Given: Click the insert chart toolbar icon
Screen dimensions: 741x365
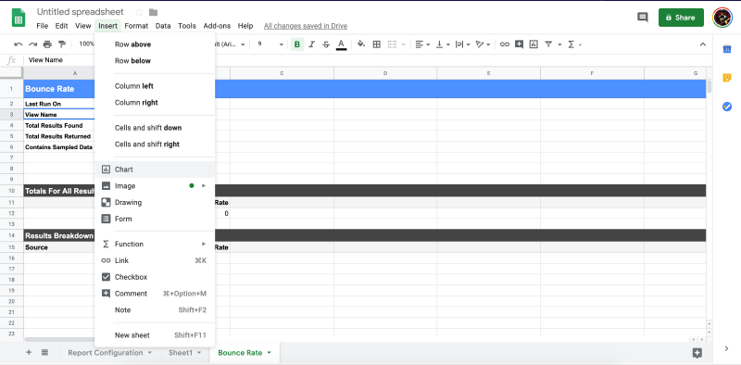Looking at the screenshot, I should (x=534, y=44).
